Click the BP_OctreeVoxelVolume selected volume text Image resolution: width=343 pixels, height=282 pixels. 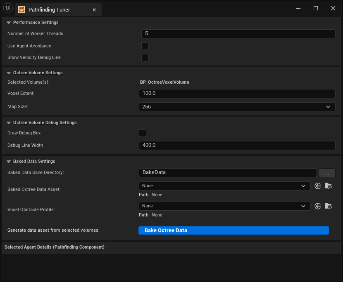(164, 82)
